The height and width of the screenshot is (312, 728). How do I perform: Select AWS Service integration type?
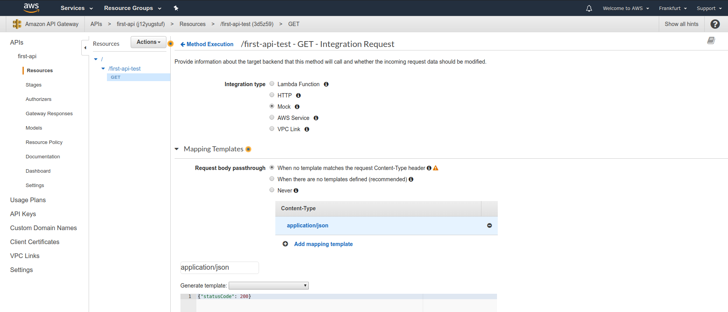272,117
